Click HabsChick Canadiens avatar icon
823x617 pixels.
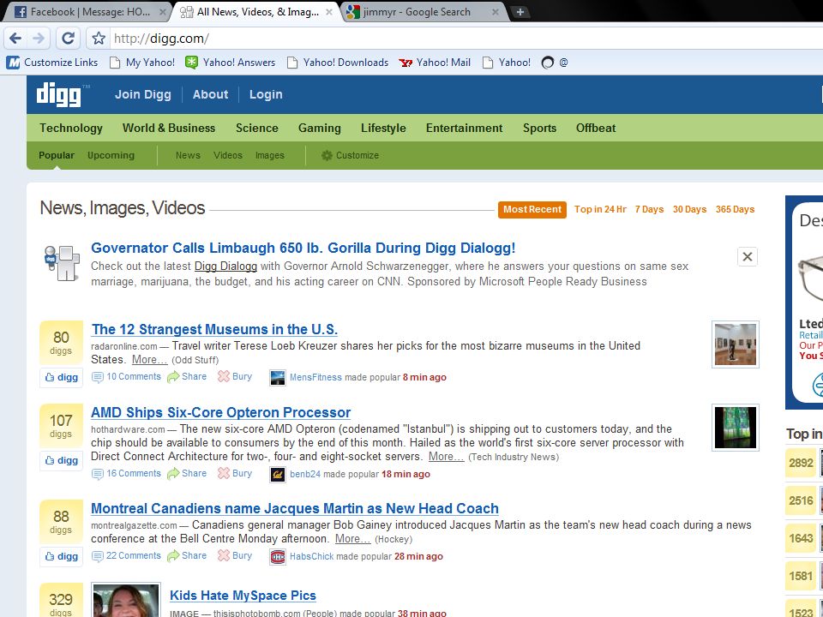(x=277, y=557)
